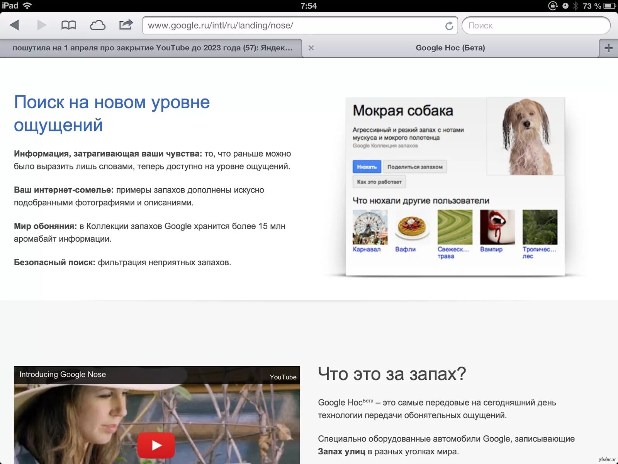The width and height of the screenshot is (618, 464).
Task: Switch to the YouTube April joke tab
Action: (x=151, y=48)
